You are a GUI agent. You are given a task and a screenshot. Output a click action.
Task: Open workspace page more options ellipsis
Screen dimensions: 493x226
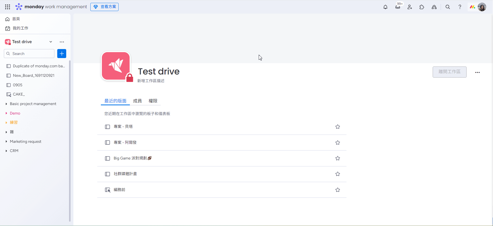(x=477, y=72)
